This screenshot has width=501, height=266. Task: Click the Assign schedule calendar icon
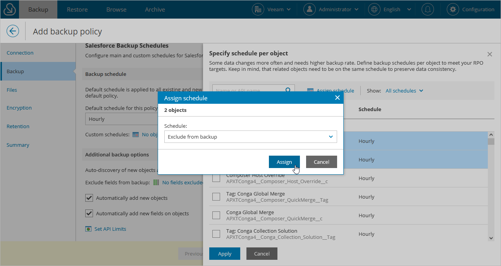(x=310, y=90)
